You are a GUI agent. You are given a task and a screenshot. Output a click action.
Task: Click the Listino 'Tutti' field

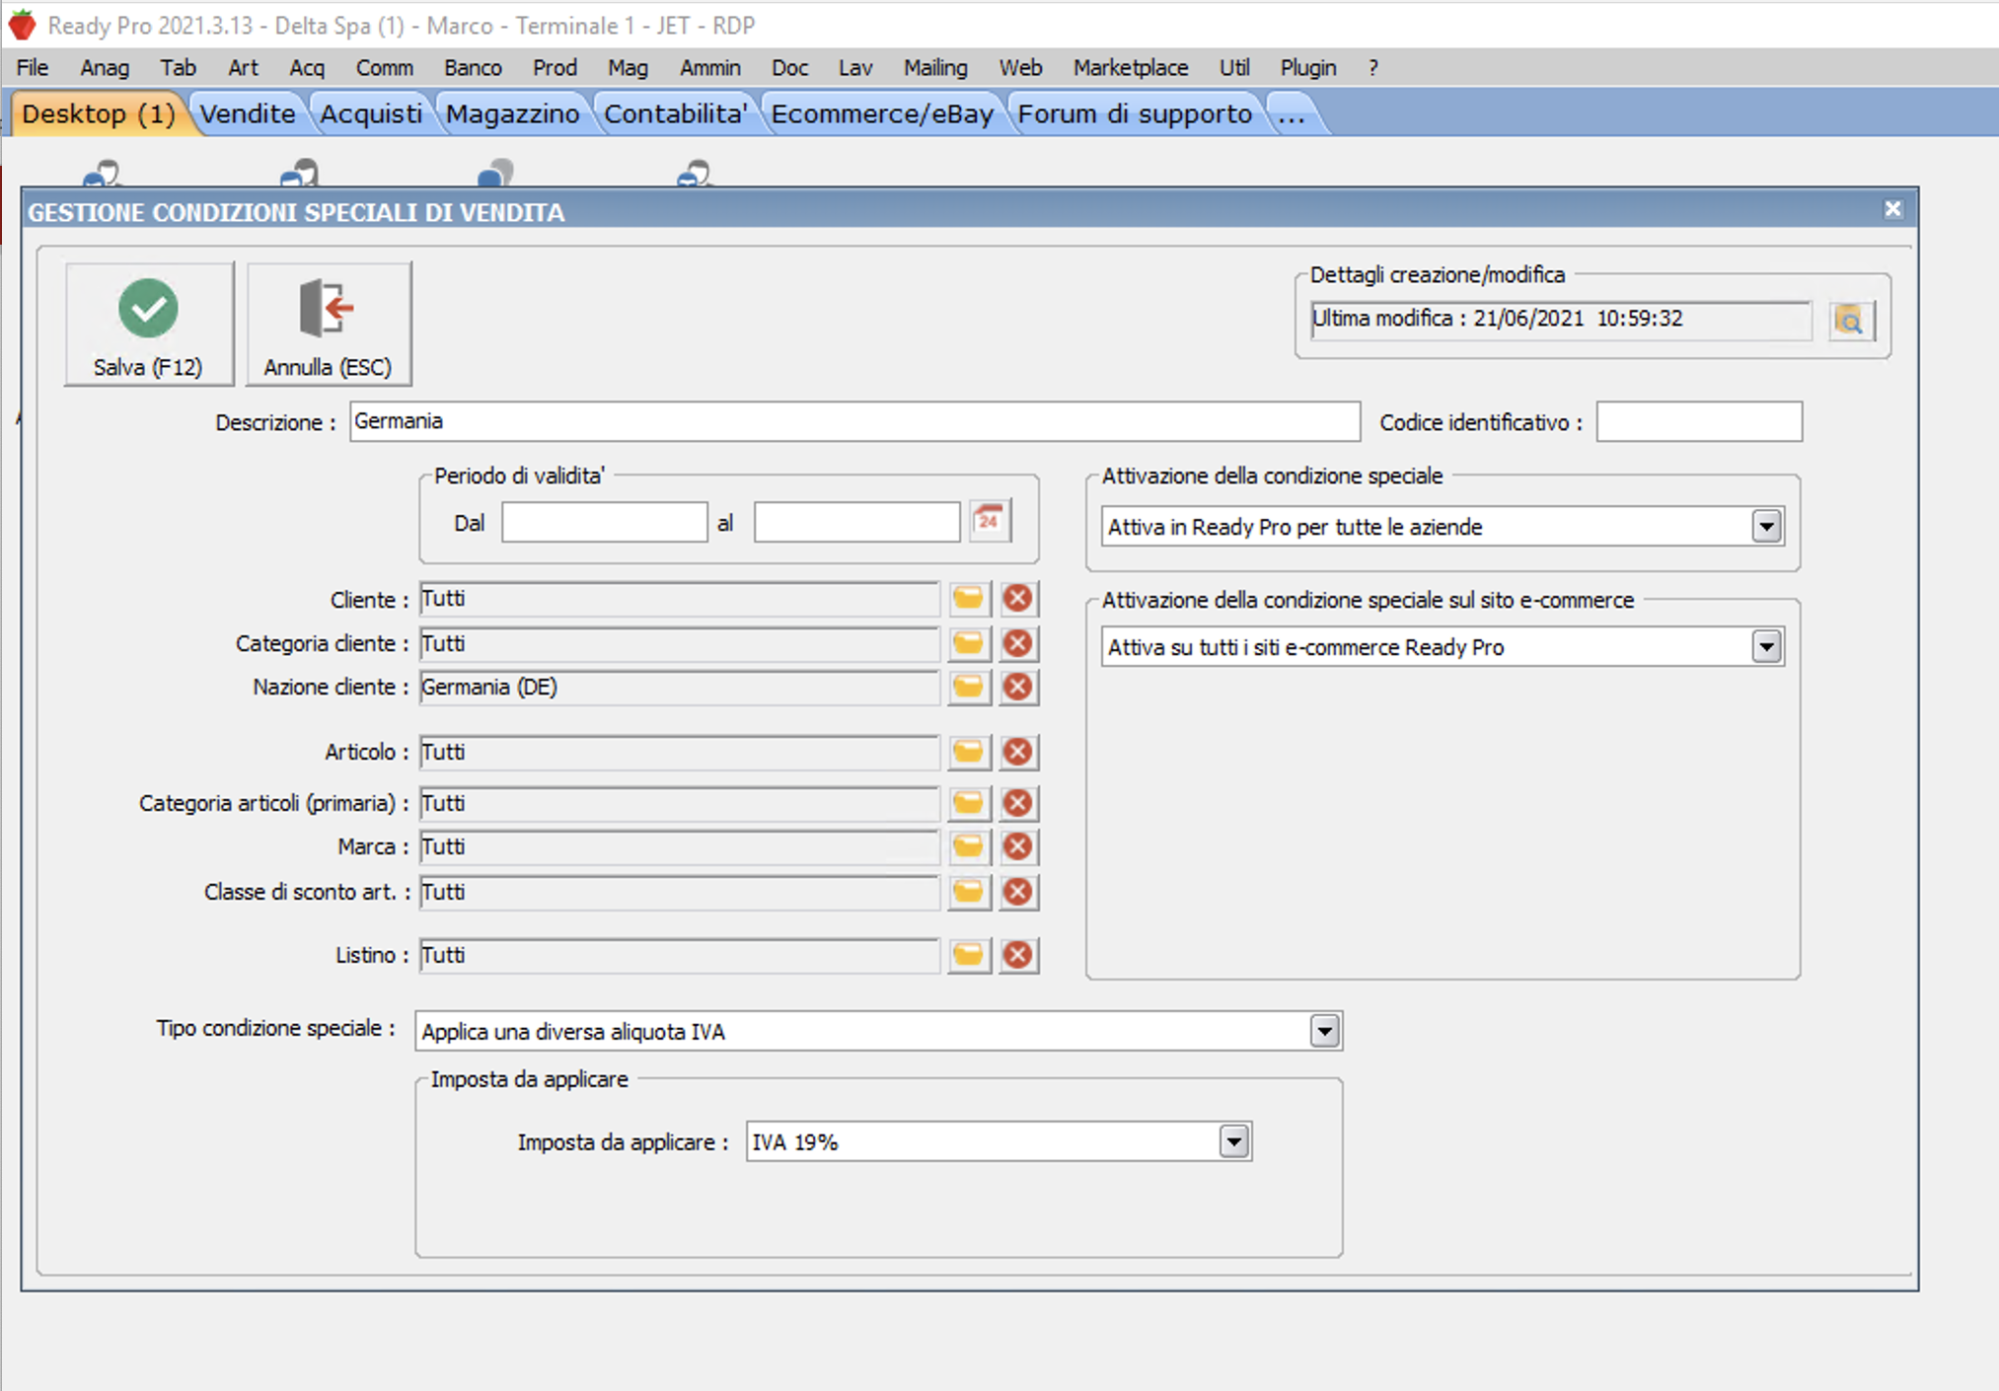pos(679,956)
